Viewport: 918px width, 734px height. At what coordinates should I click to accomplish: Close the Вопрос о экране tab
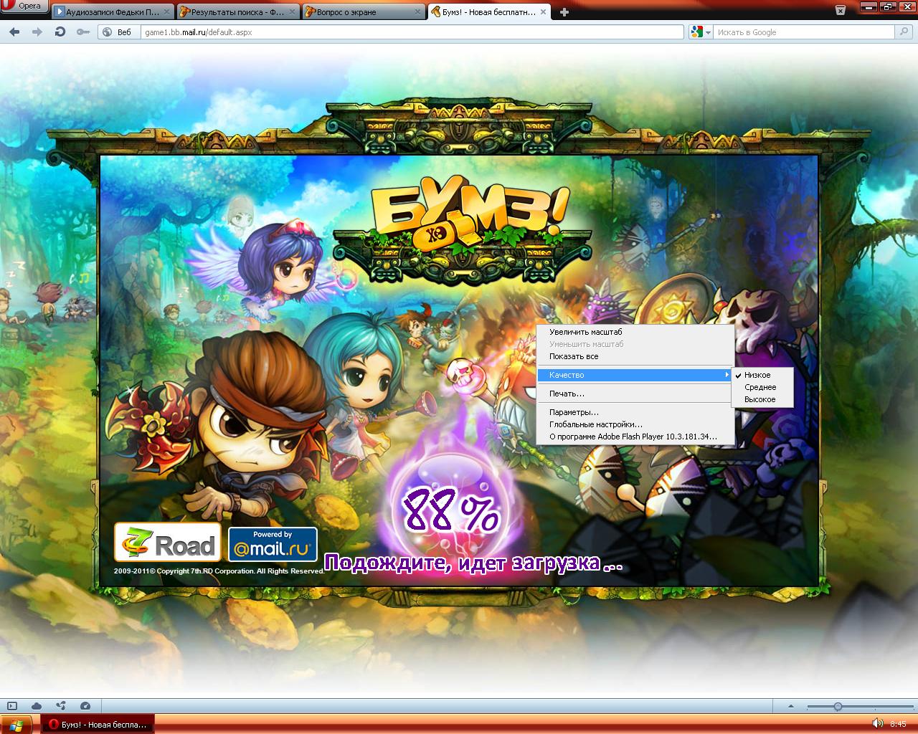pos(416,12)
